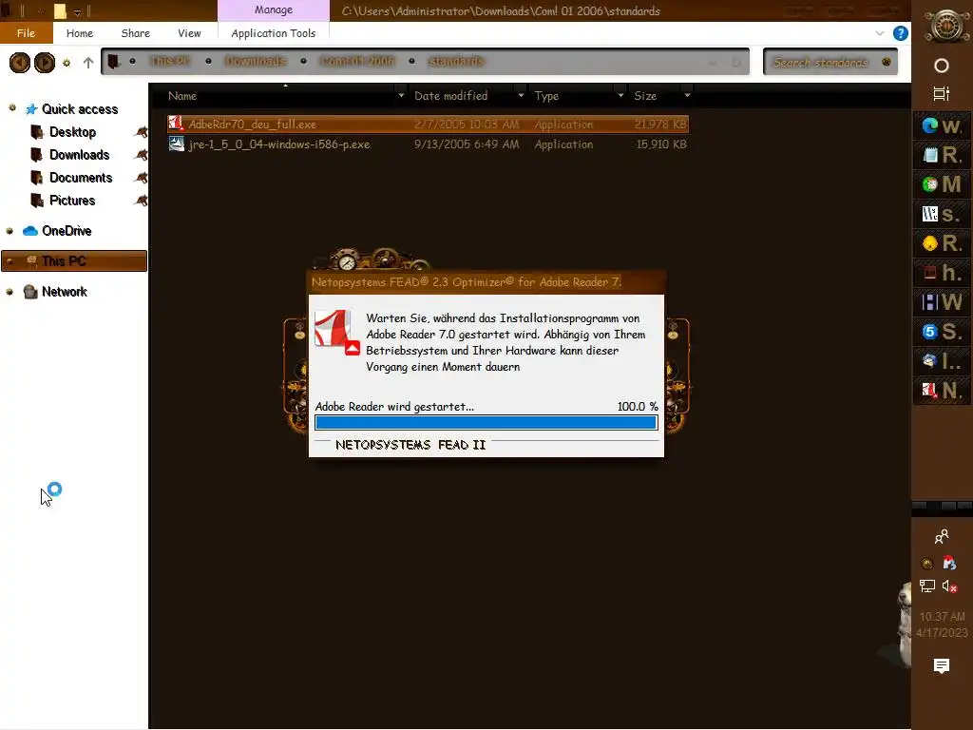Open the File menu

click(26, 33)
